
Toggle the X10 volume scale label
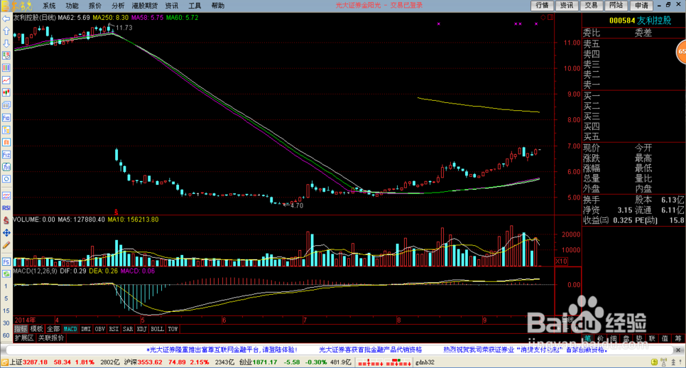click(x=561, y=261)
